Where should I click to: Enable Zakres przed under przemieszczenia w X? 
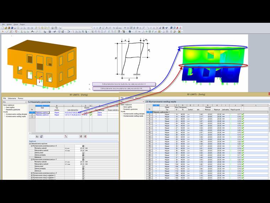(83, 153)
